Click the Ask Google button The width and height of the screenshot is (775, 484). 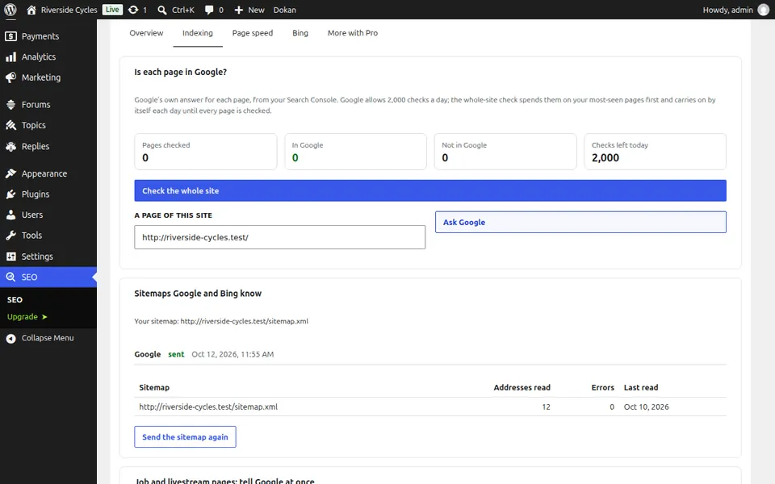click(580, 223)
